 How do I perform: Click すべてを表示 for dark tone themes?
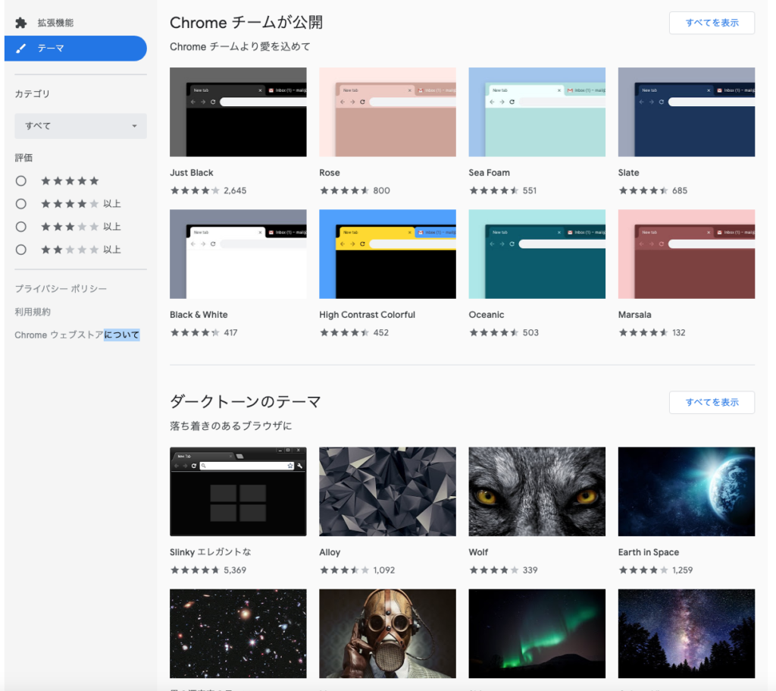[712, 402]
